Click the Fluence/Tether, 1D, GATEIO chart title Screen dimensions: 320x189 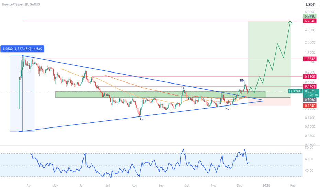pyautogui.click(x=21, y=4)
